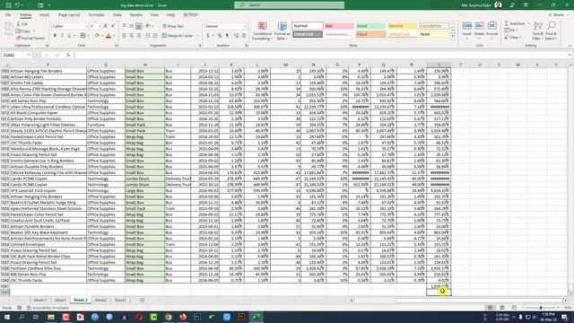Open the Name Box dropdown arrow
This screenshot has height=323, width=574.
pos(29,55)
